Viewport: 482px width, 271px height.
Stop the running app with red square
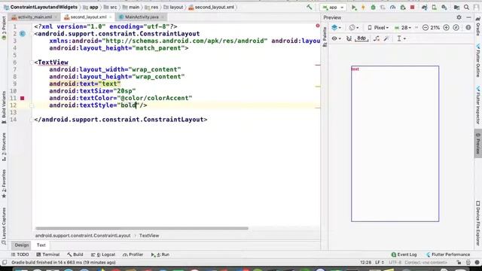[413, 8]
